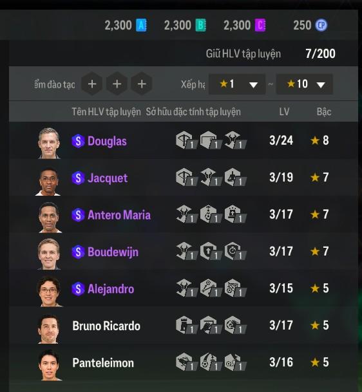362x392 pixels.
Task: Click the green B training book icon
Action: coord(200,25)
